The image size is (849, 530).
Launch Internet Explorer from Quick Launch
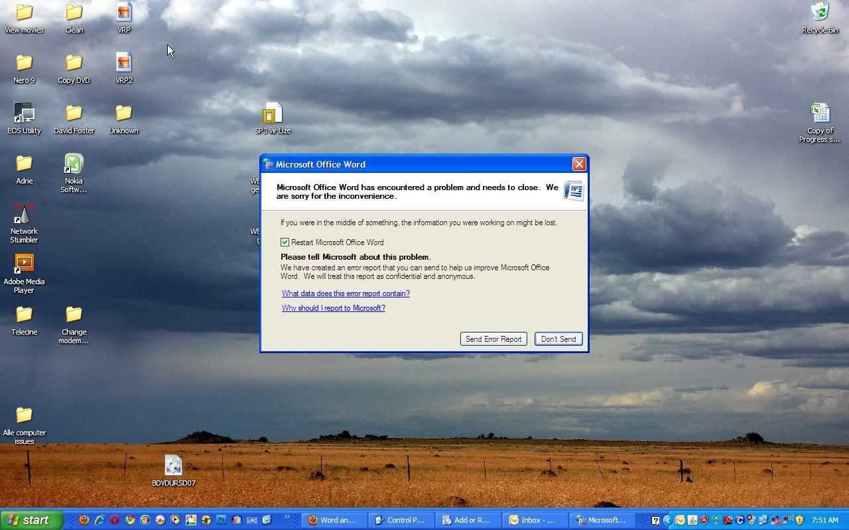click(99, 520)
